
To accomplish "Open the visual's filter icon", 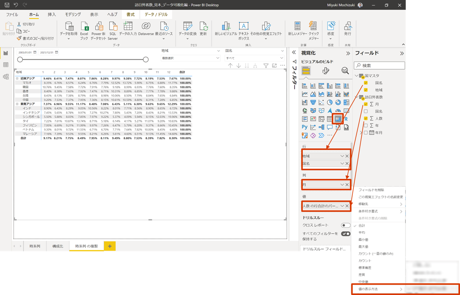I will [266, 66].
